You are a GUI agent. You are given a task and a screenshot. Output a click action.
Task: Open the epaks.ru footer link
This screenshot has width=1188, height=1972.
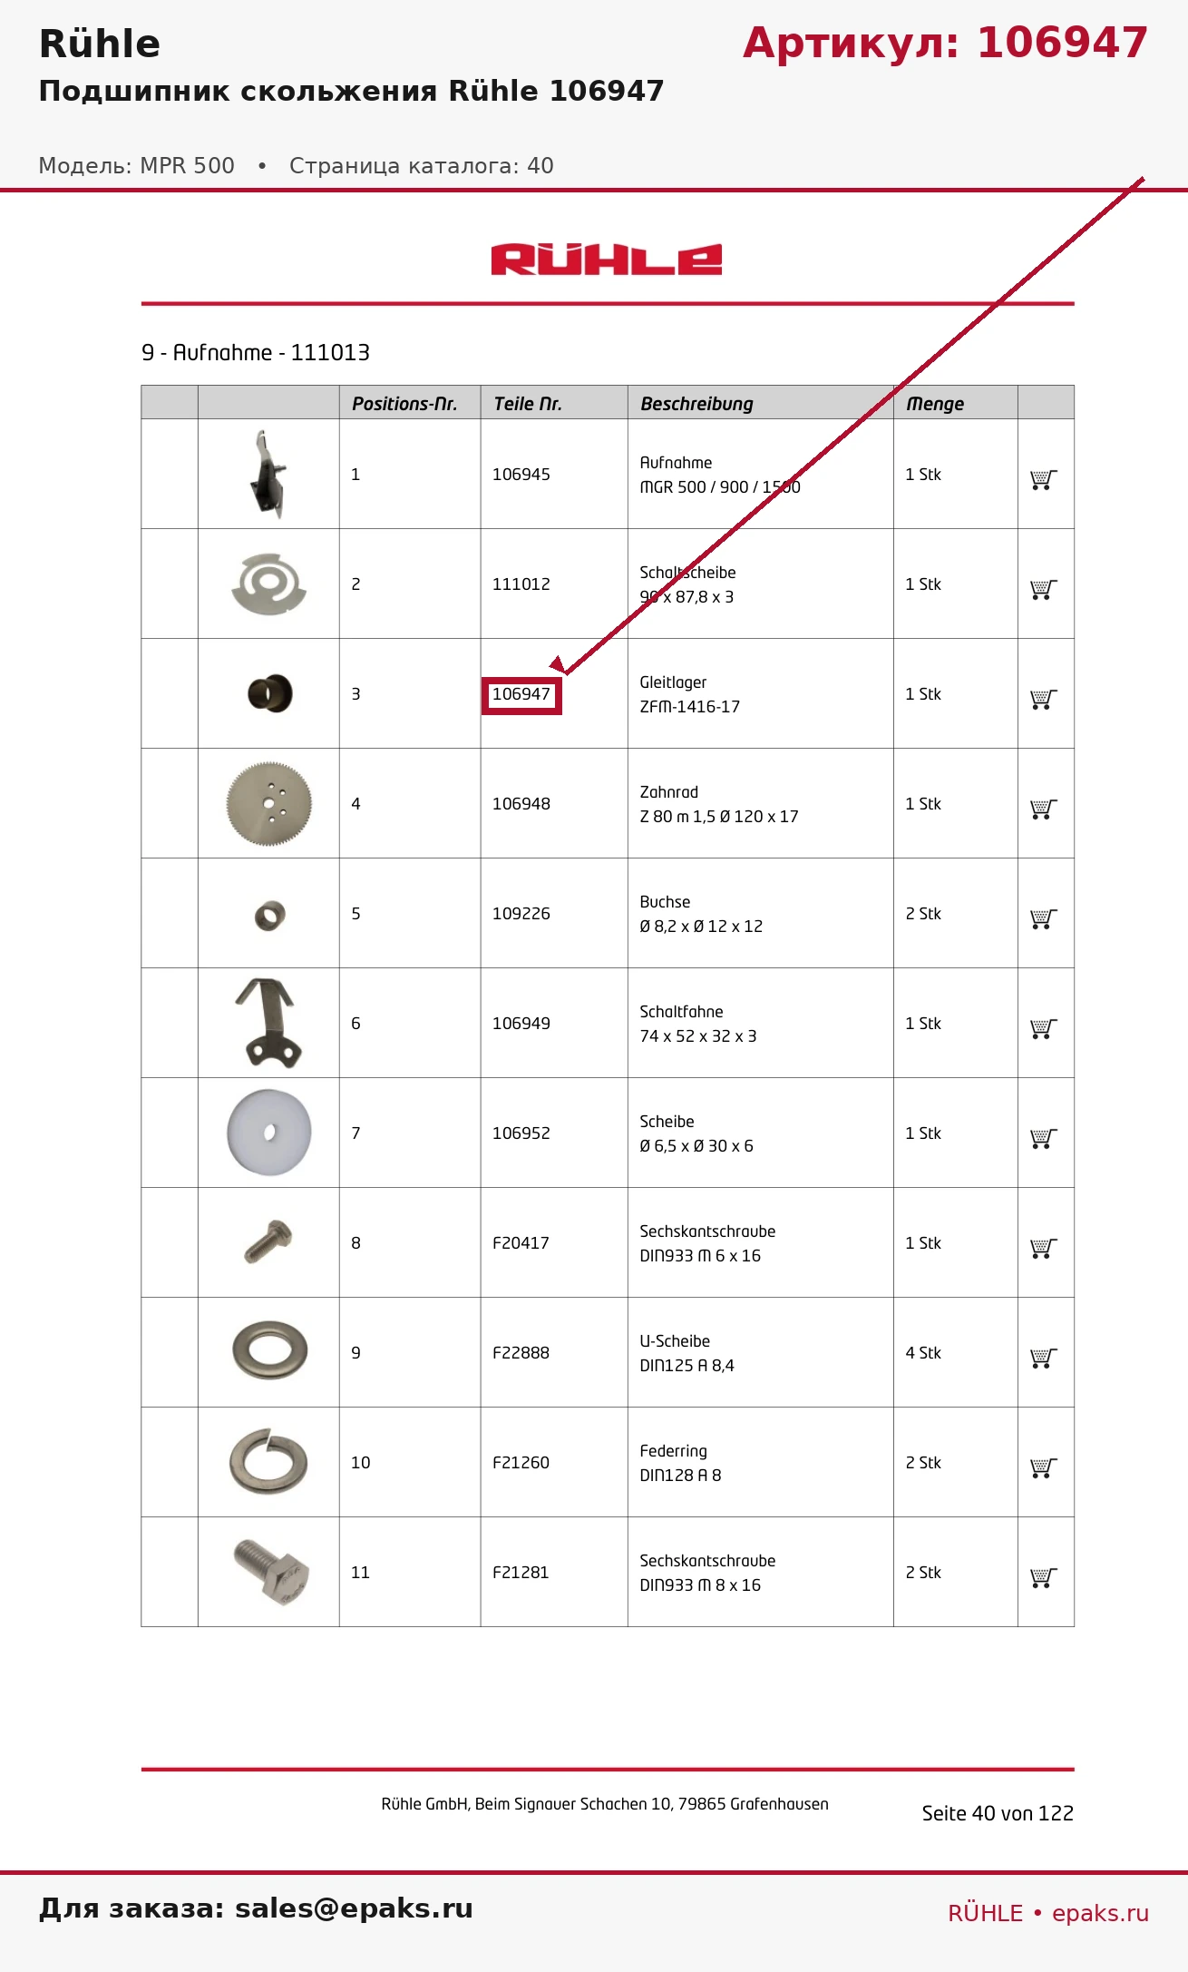tap(1100, 1913)
